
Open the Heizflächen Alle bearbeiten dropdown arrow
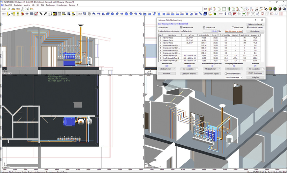click(x=175, y=69)
